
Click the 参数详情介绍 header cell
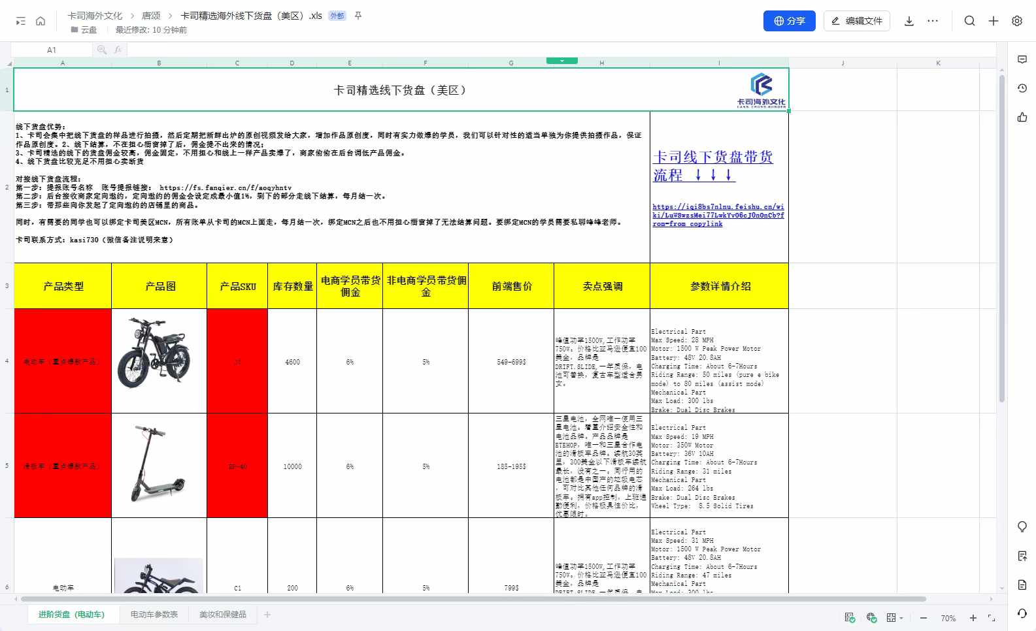point(720,286)
